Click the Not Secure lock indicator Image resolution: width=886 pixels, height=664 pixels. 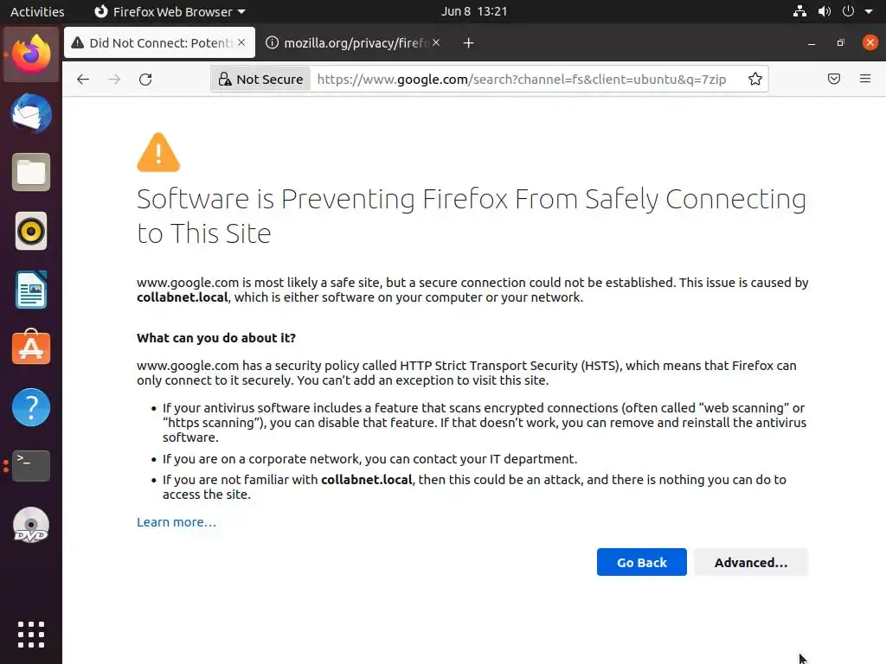point(260,80)
